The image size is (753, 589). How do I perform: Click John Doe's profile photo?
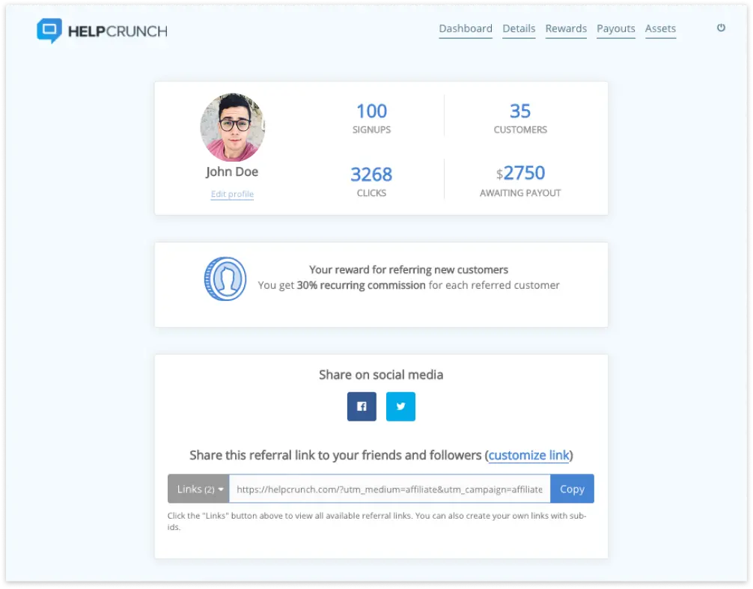coord(232,128)
